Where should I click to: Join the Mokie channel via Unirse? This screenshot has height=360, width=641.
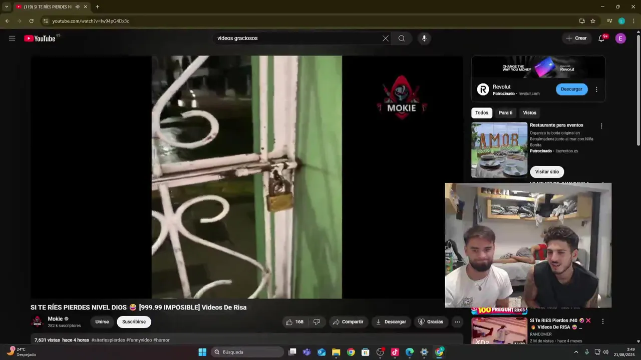click(102, 322)
